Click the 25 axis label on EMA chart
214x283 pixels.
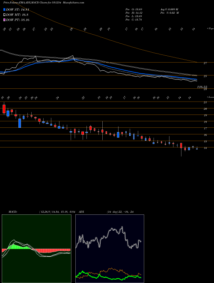(x=205, y=76)
